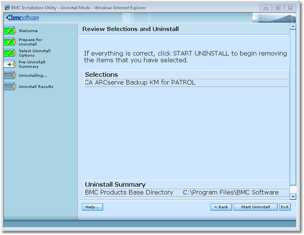Click the vertical scrollbar thumb
Viewport: 304px width, 235px height.
click(x=293, y=108)
